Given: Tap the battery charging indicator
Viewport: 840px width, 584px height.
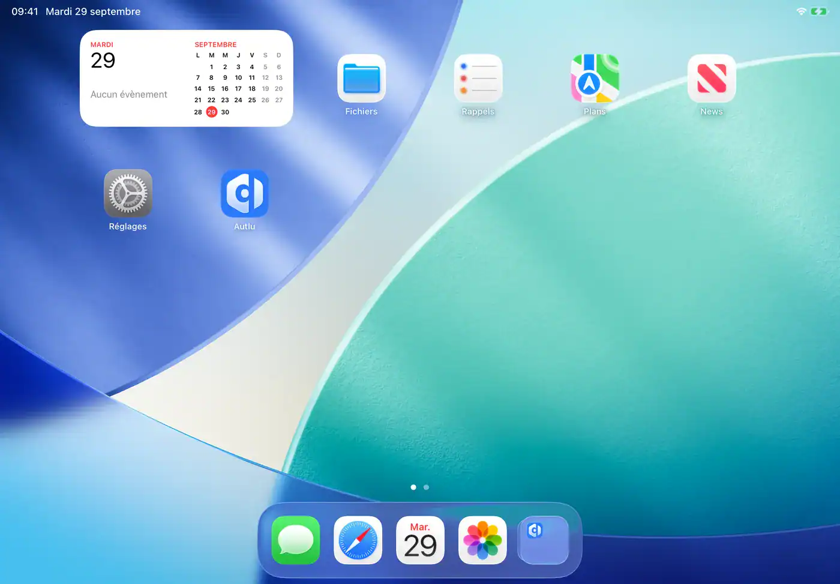Looking at the screenshot, I should tap(819, 11).
